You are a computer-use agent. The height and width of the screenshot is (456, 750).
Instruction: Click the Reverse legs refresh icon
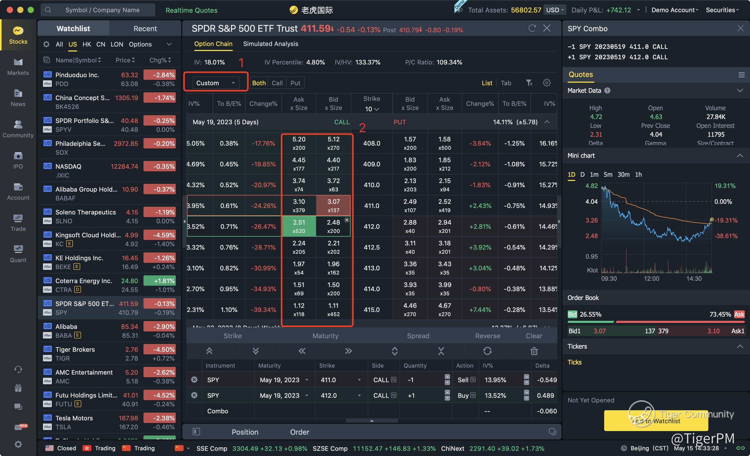point(487,351)
